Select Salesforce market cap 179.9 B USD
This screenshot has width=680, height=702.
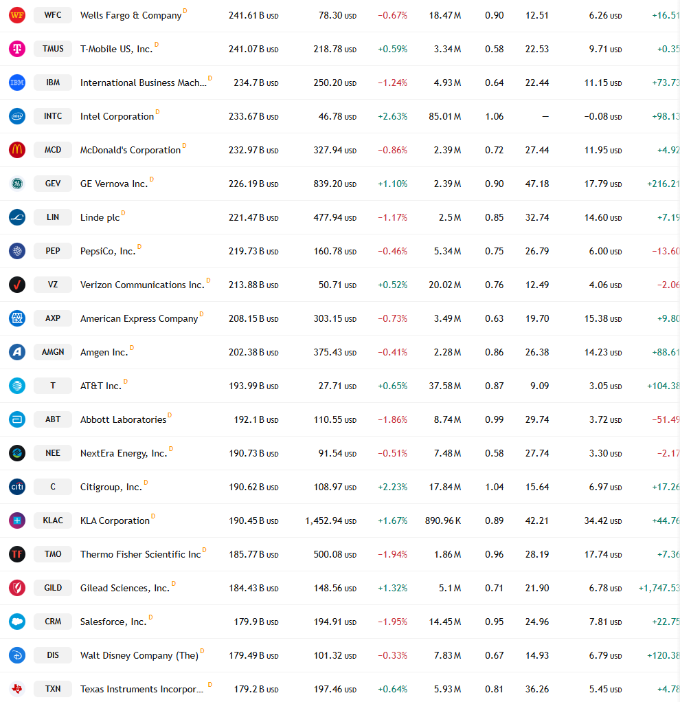pyautogui.click(x=256, y=622)
